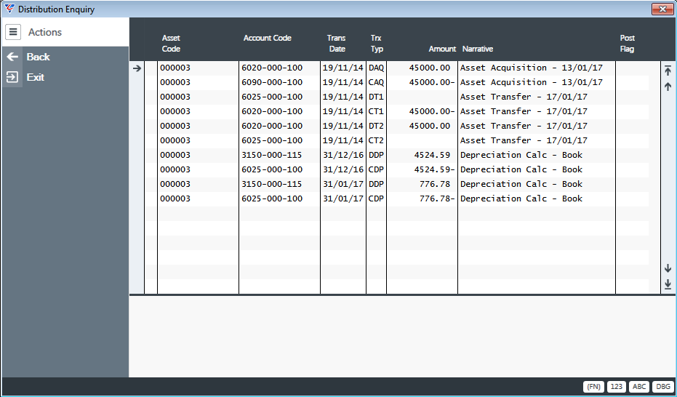Screen dimensions: 677x397
Task: Move down one record arrow
Action: (668, 268)
